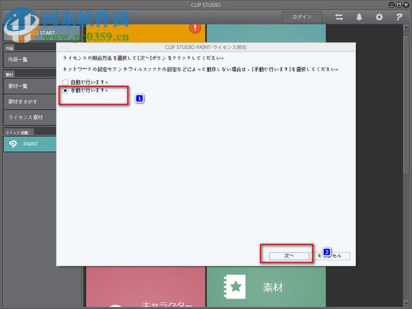
Task: Click the CLIP STUDIO START tab
Action: [42, 33]
